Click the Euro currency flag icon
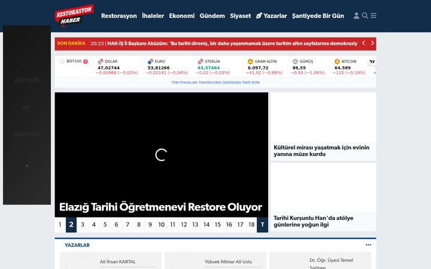Screen dimensions: 431x269 pos(150,62)
